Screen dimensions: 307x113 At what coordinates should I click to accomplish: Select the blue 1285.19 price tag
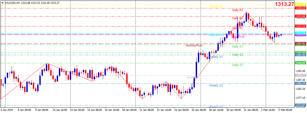point(300,83)
